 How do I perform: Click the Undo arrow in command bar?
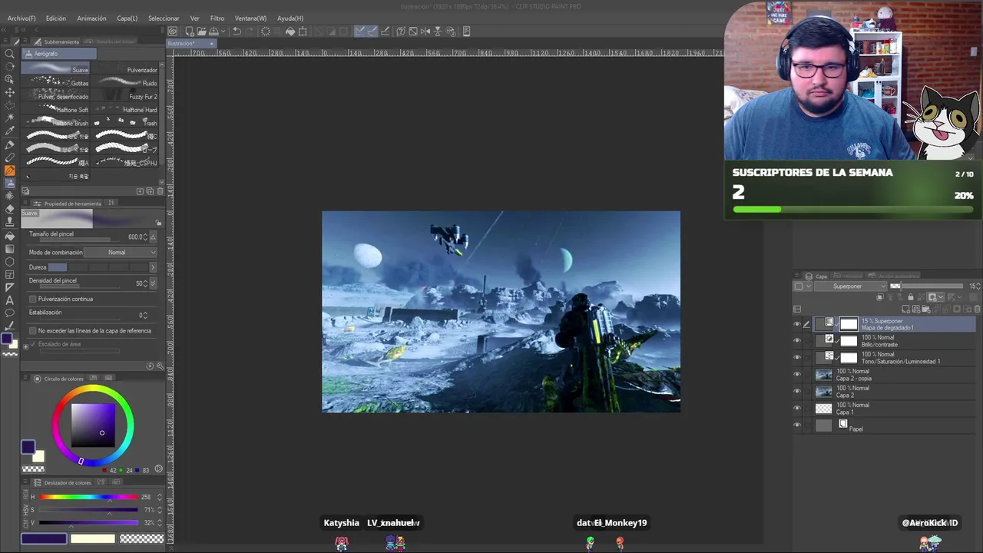point(237,31)
